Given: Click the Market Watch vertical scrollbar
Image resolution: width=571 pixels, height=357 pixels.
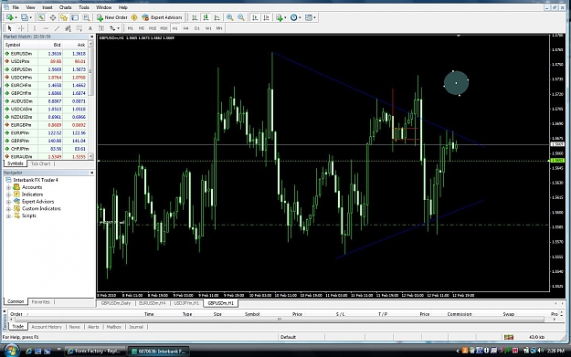Looking at the screenshot, I should tap(90, 100).
